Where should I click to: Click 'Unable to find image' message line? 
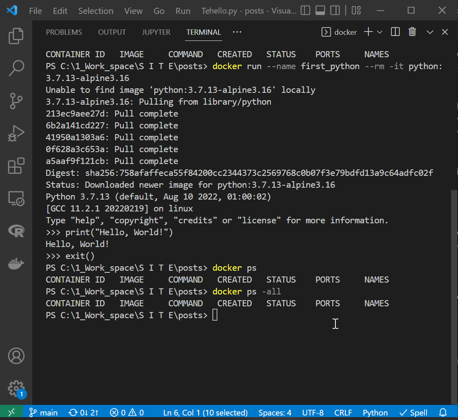click(181, 90)
